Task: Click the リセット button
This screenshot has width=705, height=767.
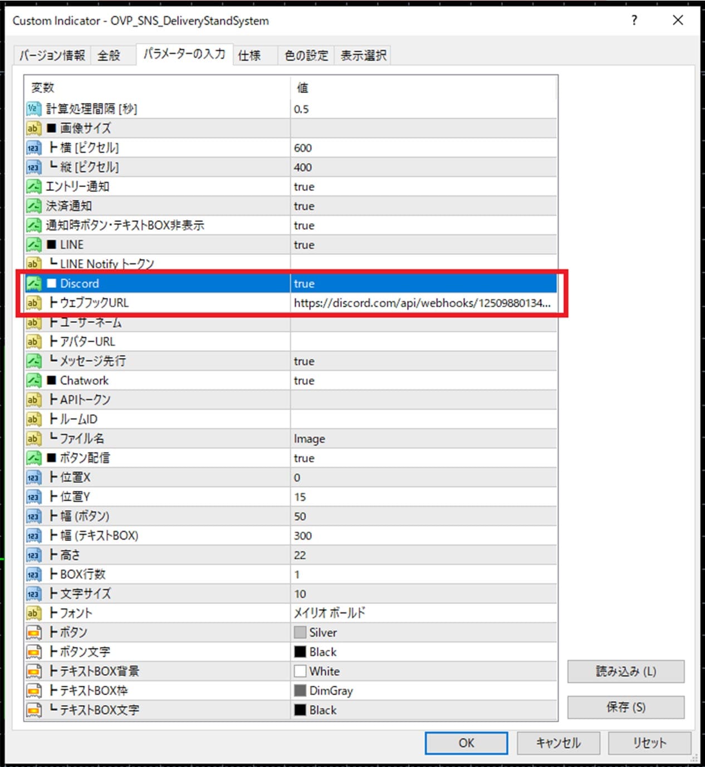Action: click(x=649, y=743)
